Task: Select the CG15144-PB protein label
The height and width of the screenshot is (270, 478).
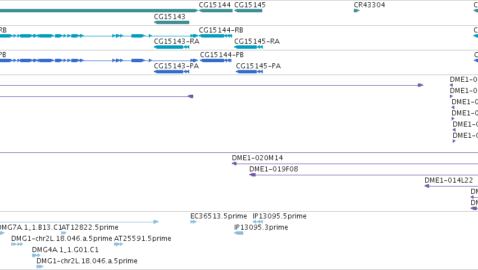Action: click(222, 55)
